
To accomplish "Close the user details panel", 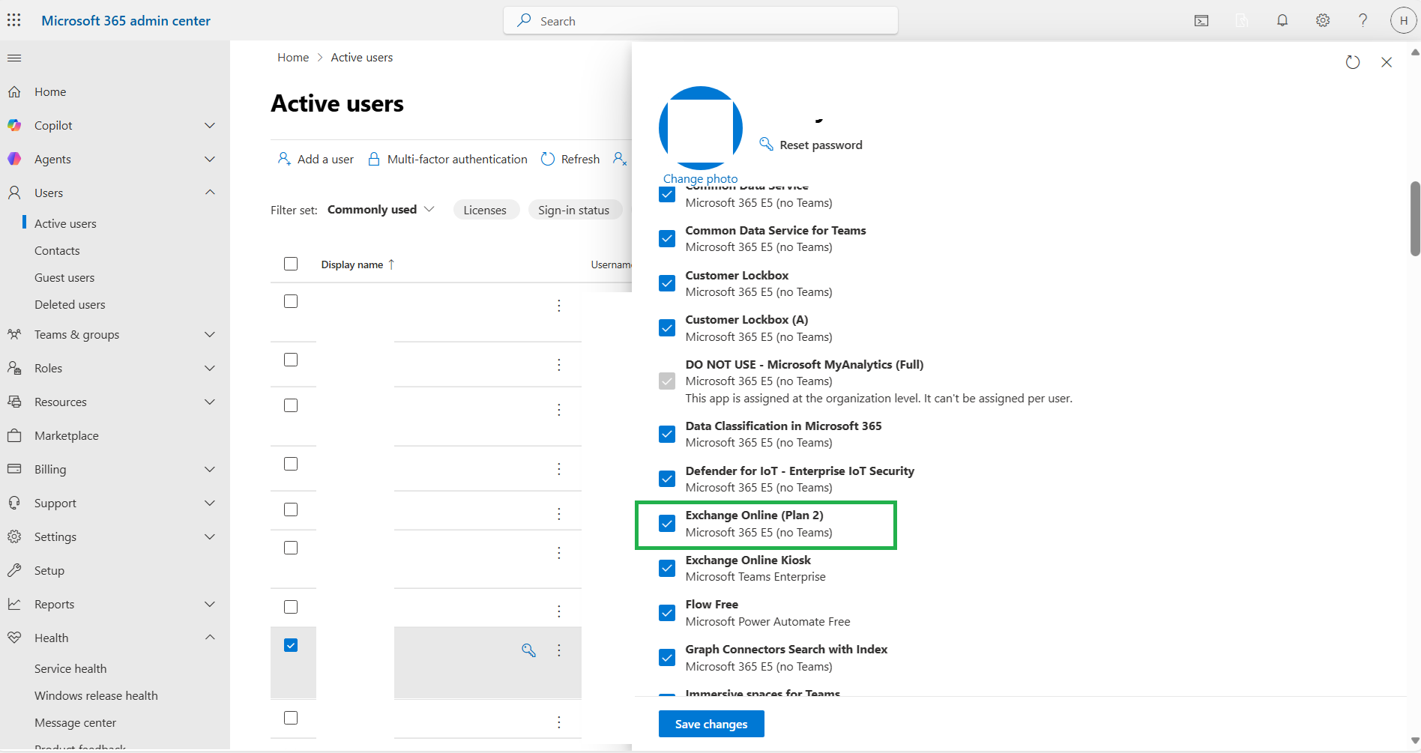I will click(x=1387, y=62).
